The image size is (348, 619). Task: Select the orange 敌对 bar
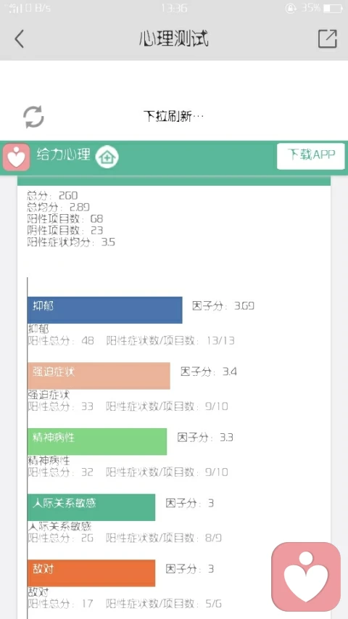pos(91,573)
